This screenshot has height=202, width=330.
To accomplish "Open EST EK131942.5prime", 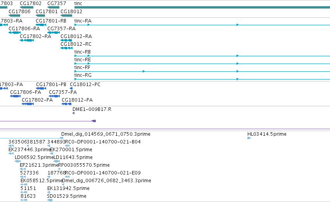I will 68,189.
